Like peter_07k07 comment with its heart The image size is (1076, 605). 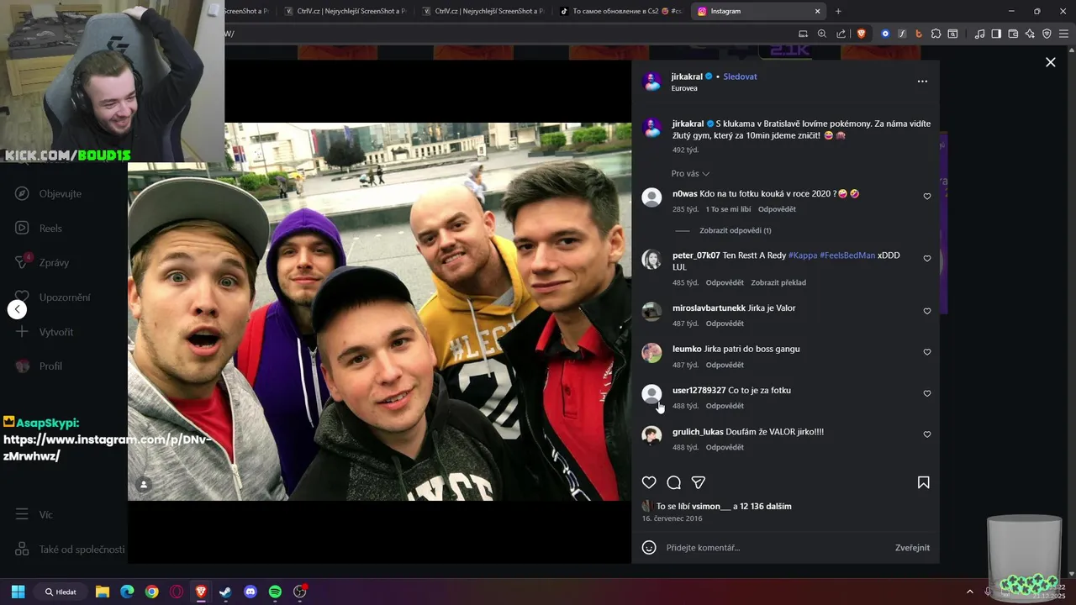coord(927,259)
